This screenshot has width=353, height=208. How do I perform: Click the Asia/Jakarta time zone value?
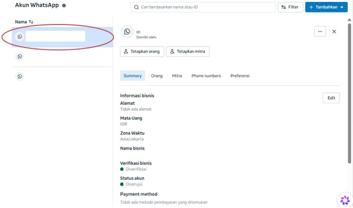[x=132, y=139]
